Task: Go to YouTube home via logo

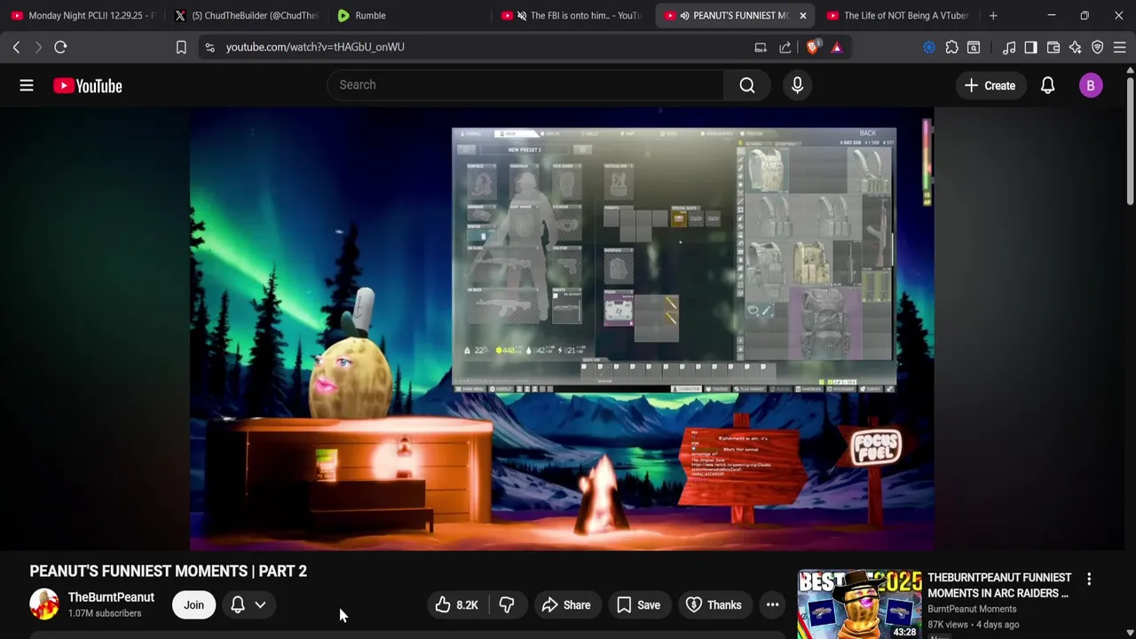Action: [87, 85]
